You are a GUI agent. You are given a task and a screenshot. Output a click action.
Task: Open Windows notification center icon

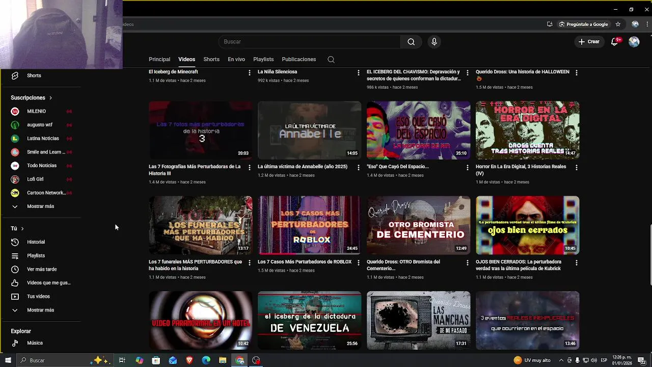(x=642, y=360)
